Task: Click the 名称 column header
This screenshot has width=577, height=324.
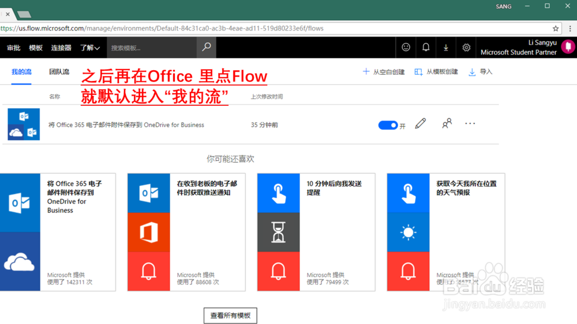Action: point(54,97)
